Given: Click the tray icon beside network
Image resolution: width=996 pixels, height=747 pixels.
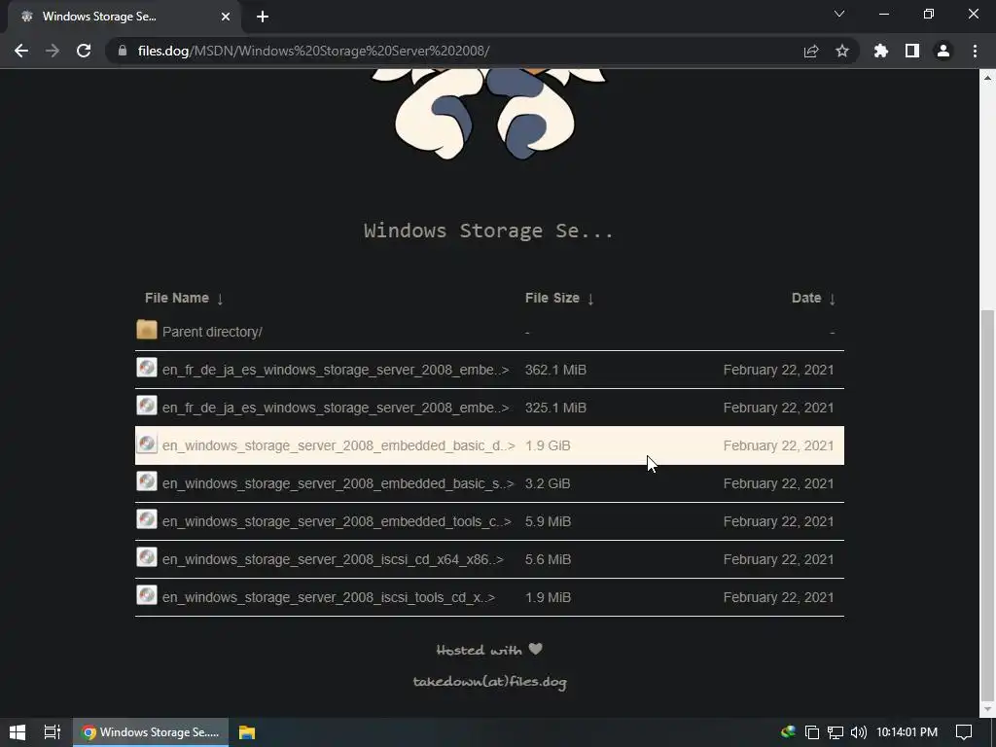Looking at the screenshot, I should pyautogui.click(x=812, y=732).
